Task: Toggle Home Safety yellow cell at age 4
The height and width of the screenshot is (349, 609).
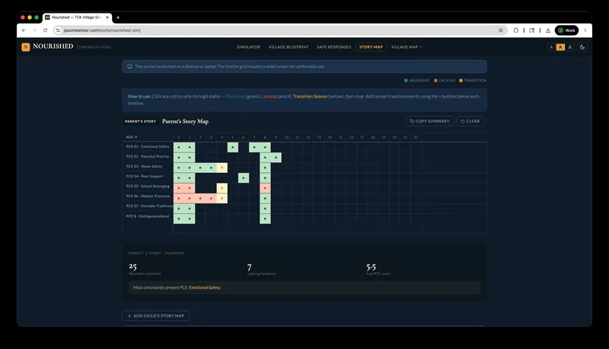Action: pyautogui.click(x=222, y=168)
